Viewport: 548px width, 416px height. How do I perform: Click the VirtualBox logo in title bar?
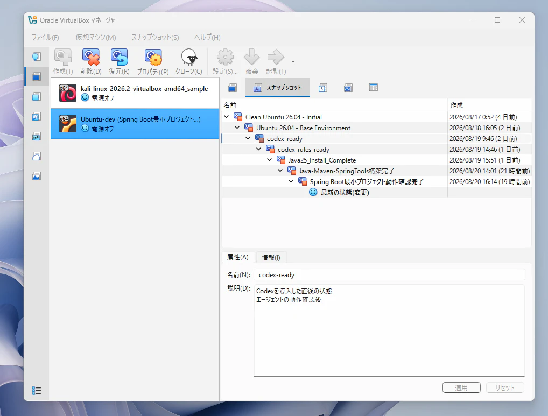point(32,20)
